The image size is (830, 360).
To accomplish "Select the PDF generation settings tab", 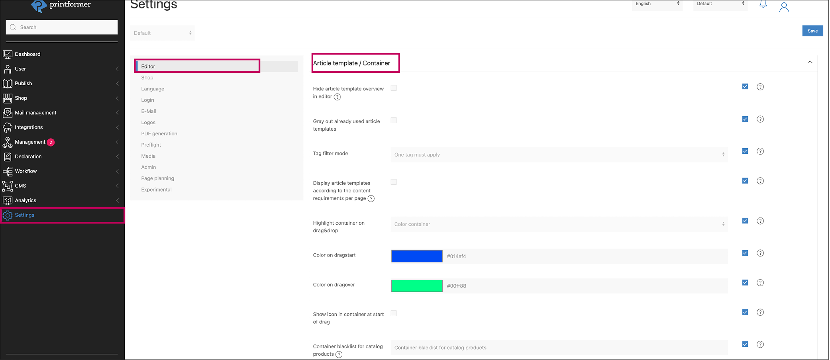I will [159, 134].
